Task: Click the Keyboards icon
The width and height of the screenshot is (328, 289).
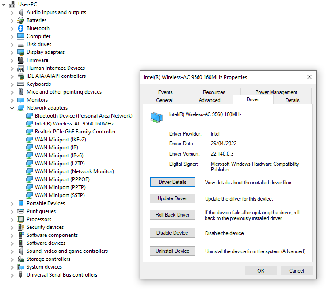Action: [x=20, y=84]
